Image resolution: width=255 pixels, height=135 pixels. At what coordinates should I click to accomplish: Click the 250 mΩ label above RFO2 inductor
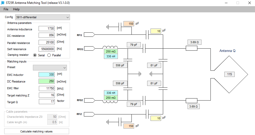[x=111, y=98]
